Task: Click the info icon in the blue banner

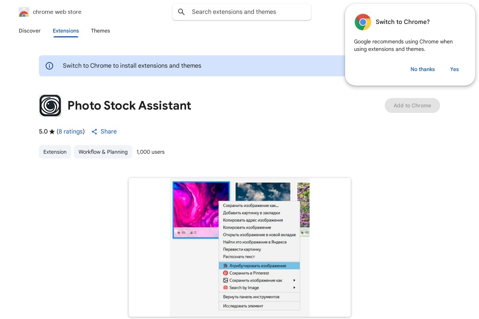Action: (x=49, y=66)
